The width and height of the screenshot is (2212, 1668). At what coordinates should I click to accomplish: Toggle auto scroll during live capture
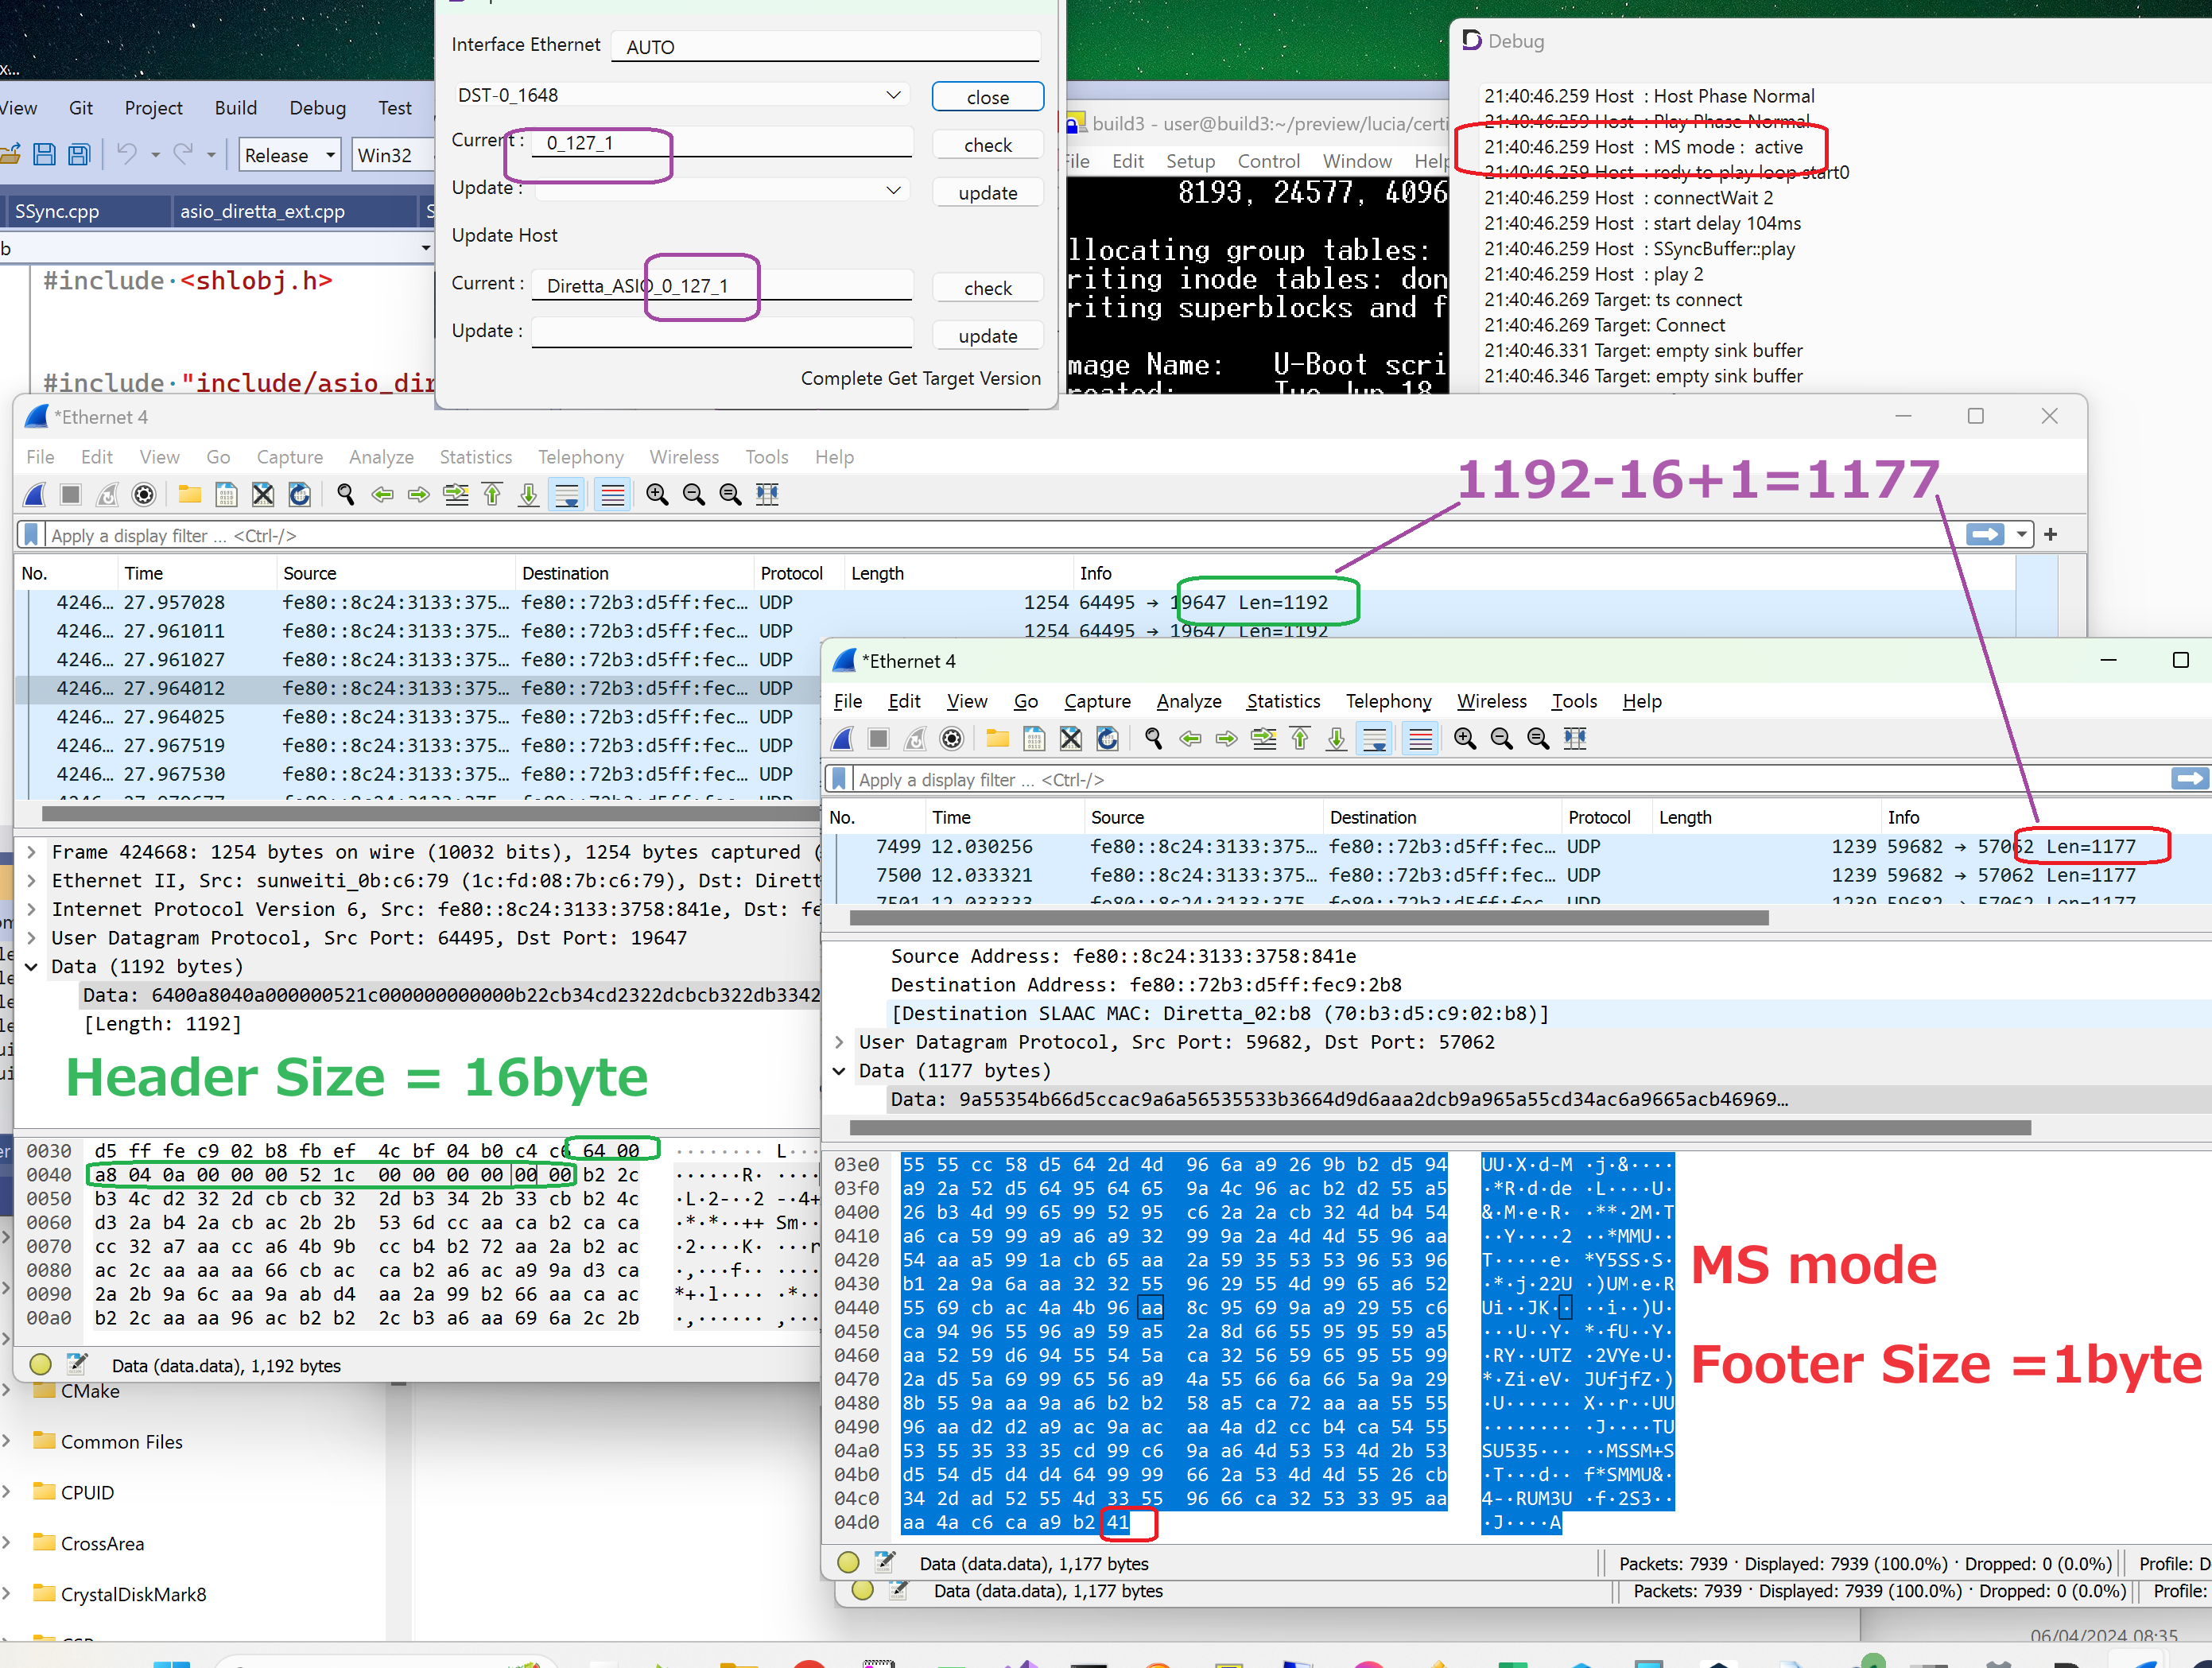coord(1375,739)
